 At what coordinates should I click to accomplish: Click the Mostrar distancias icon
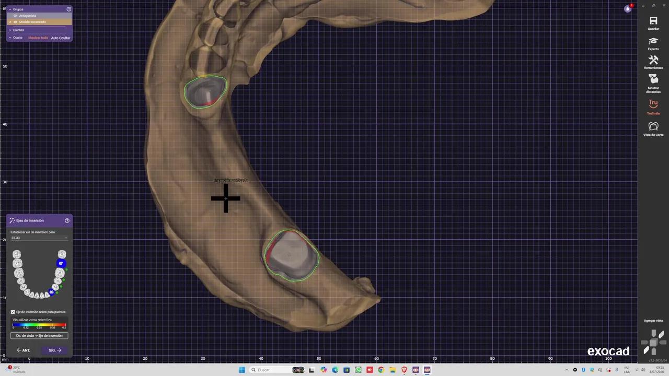653,79
